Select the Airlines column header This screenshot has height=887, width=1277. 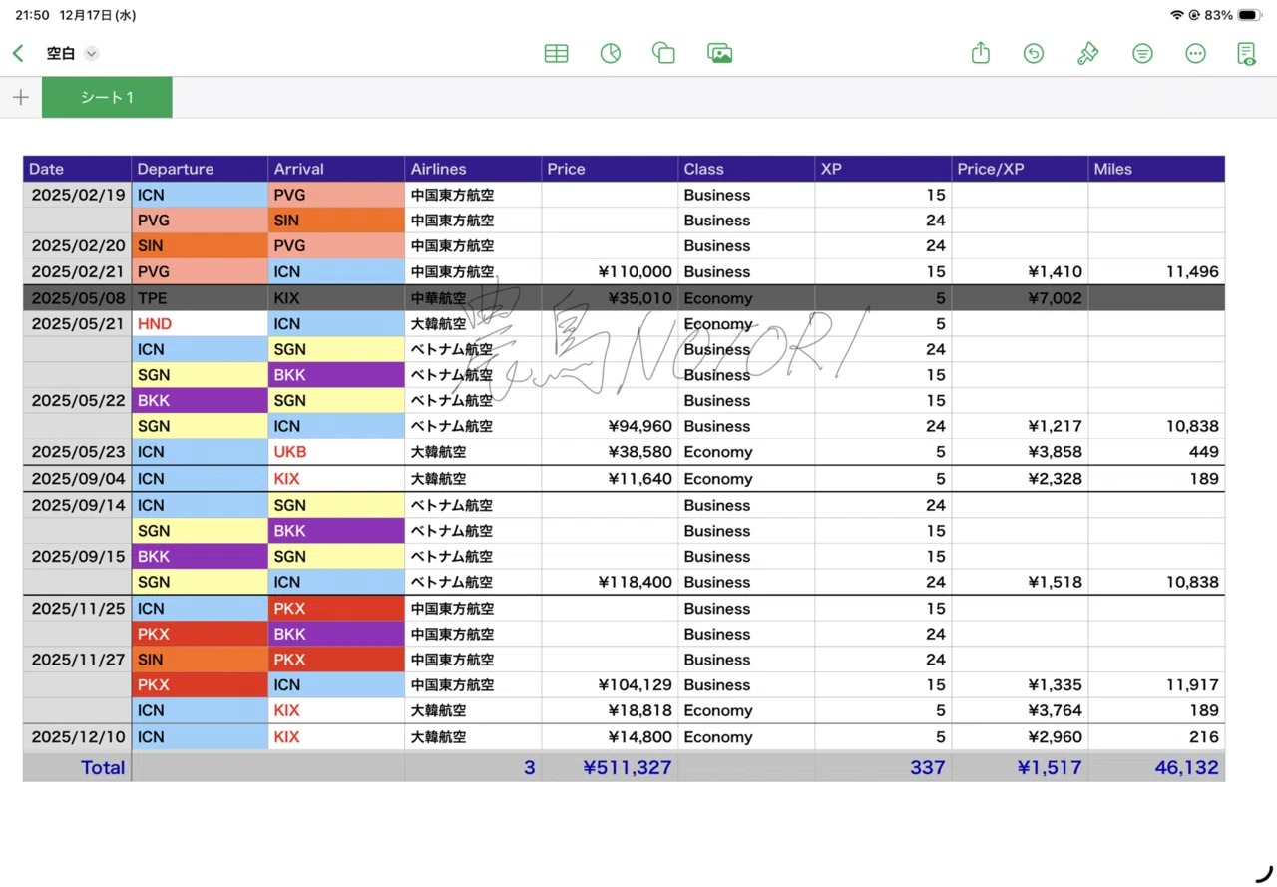point(473,169)
